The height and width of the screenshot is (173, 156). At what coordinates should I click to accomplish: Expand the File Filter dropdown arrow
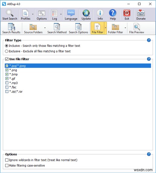tap(105, 28)
